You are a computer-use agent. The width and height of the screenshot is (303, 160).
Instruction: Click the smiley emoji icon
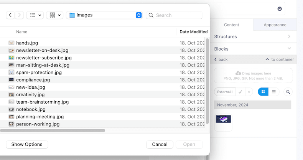(280, 9)
